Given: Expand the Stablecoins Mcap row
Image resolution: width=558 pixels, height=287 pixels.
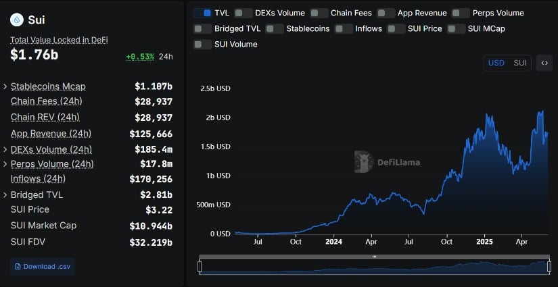Looking at the screenshot, I should [x=5, y=86].
